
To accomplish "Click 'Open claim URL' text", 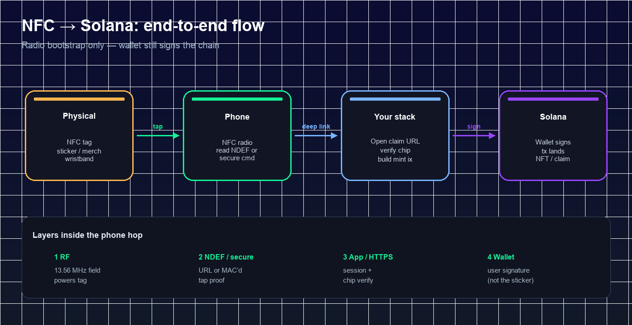I will tap(395, 141).
